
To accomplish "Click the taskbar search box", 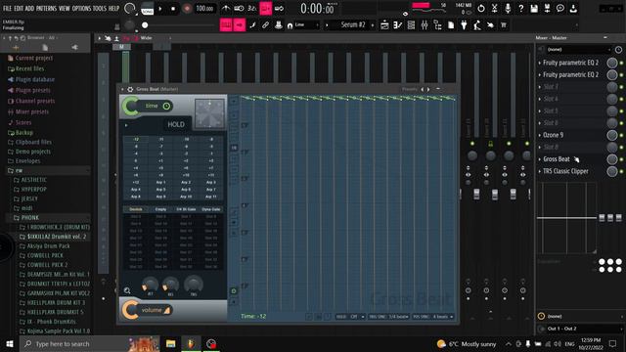I will [90, 343].
